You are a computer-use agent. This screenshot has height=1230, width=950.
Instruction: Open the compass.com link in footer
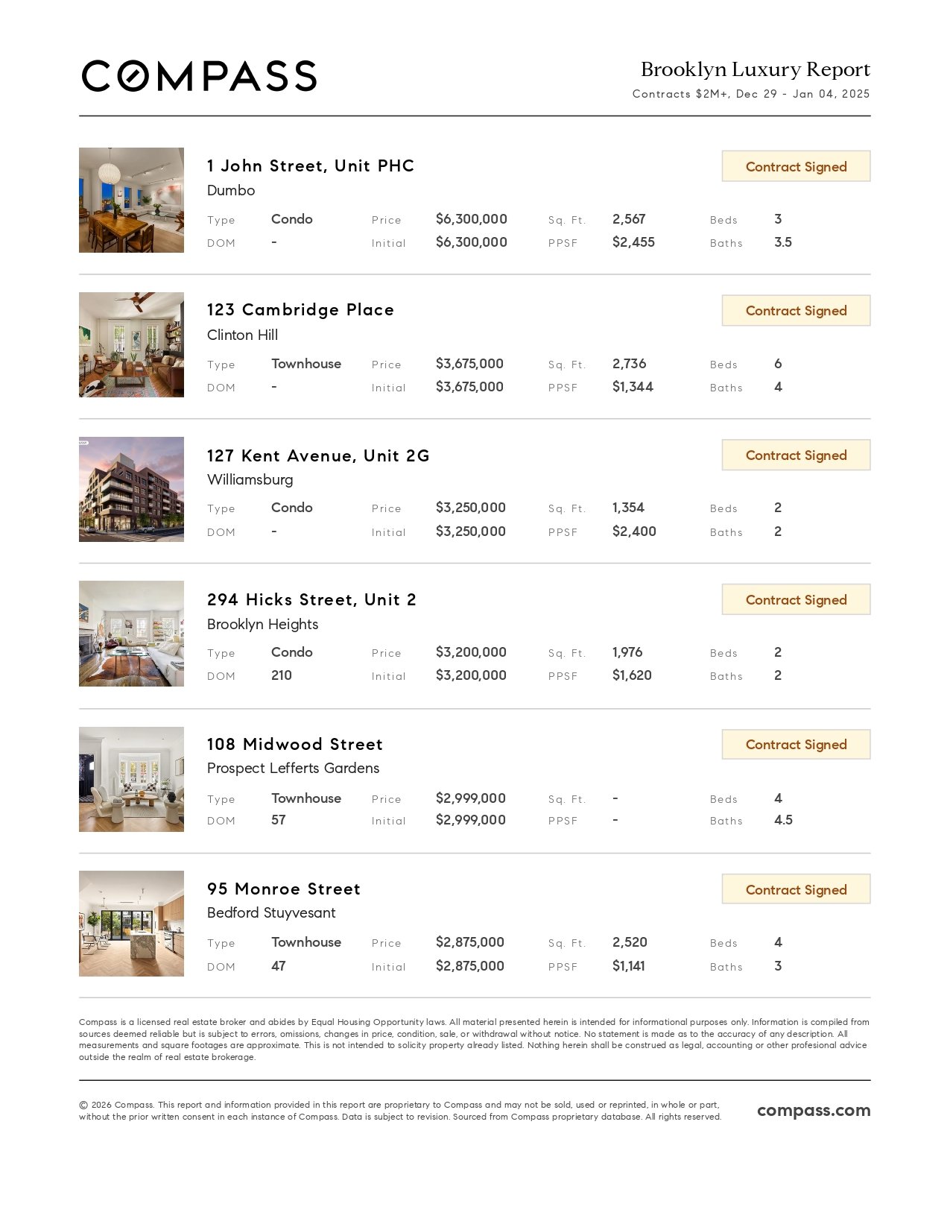[x=813, y=1110]
